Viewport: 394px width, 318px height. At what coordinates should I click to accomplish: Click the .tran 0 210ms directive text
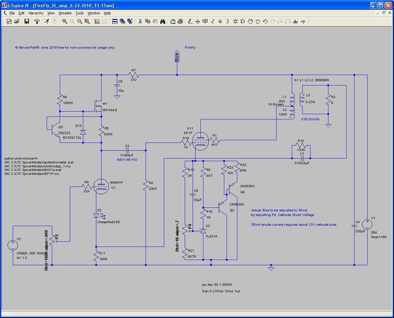point(221,291)
